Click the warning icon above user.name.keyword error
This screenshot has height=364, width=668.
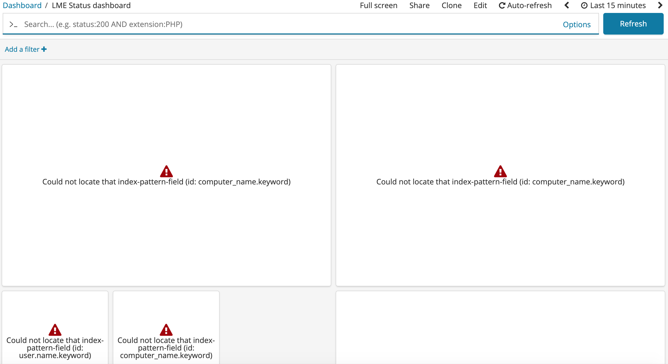(x=55, y=329)
